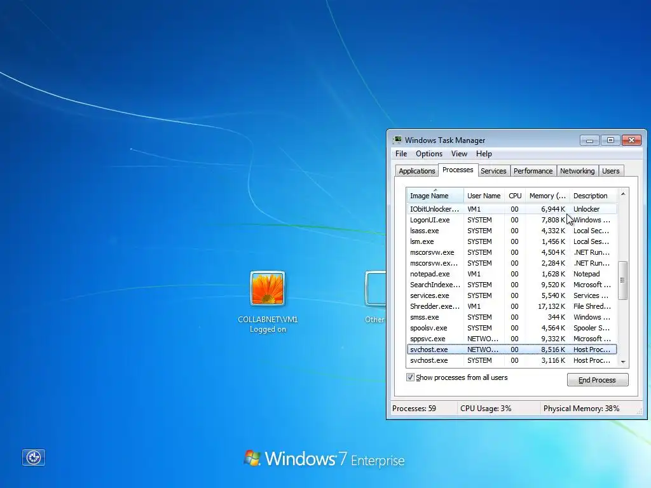This screenshot has height=488, width=651.
Task: Select the lsass.exe process
Action: (x=512, y=230)
